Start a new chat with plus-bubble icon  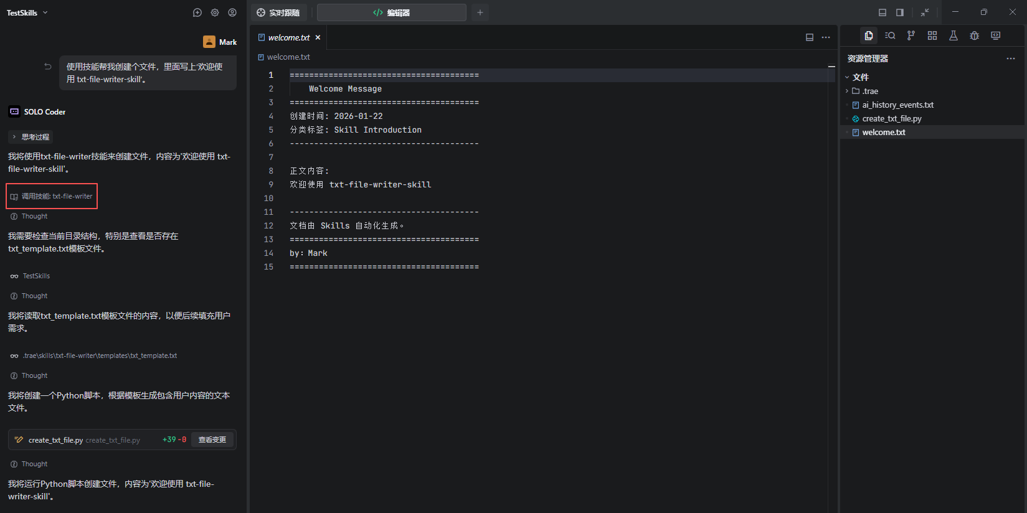(x=197, y=12)
